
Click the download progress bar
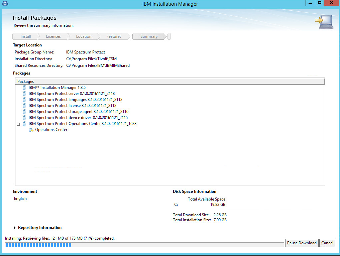[x=144, y=245]
